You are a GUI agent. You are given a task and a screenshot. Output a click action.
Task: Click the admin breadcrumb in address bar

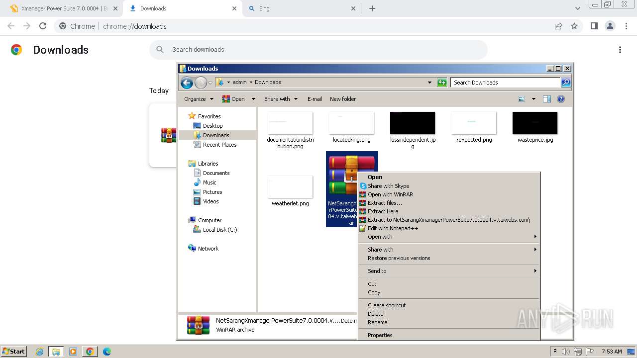coord(239,83)
